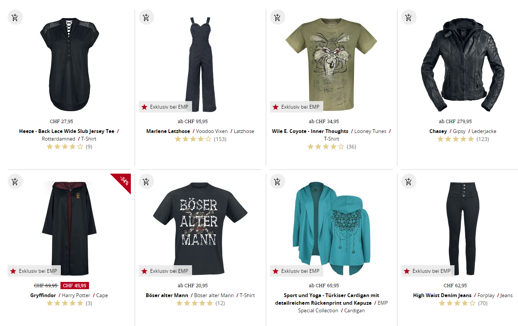Image resolution: width=518 pixels, height=326 pixels.
Task: Click star rating of High Waist Denim Jeans
Action: click(x=457, y=303)
